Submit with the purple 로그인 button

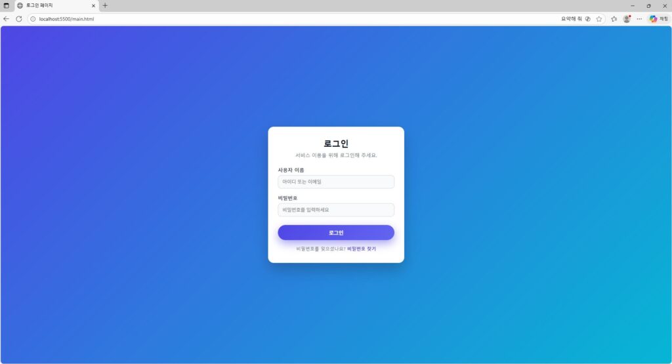coord(336,233)
